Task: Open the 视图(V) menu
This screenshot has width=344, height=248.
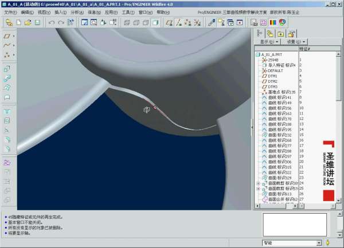Action: click(44, 12)
